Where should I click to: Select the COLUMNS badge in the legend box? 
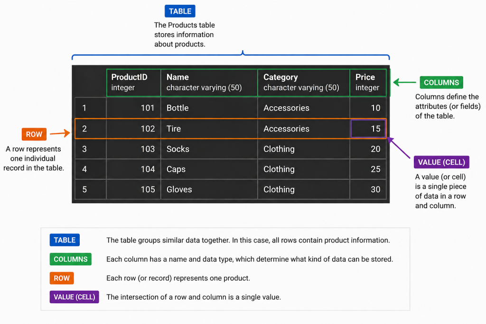70,259
